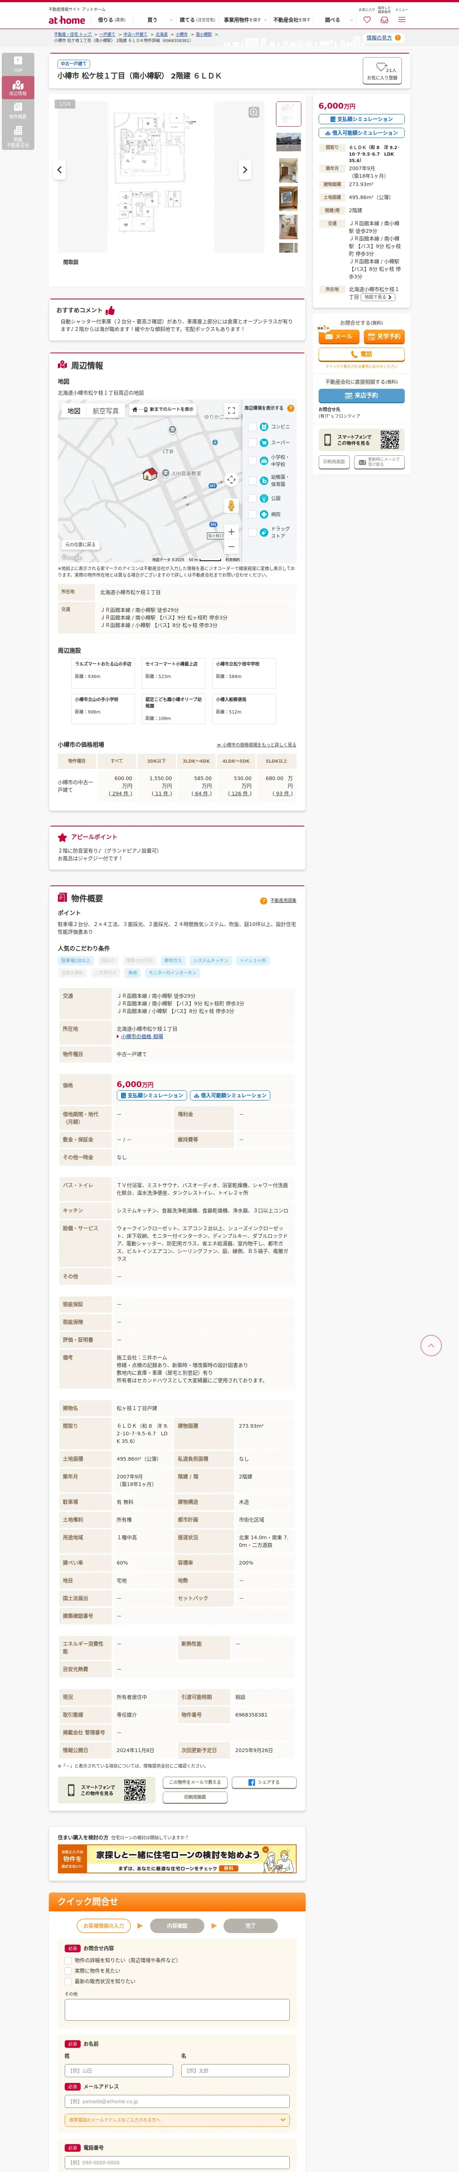Image resolution: width=459 pixels, height=2172 pixels.
Task: Show next photo with right arrow
Action: click(x=245, y=169)
